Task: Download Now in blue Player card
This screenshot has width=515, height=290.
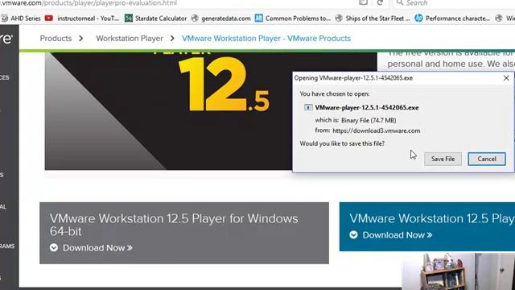Action: tap(397, 235)
